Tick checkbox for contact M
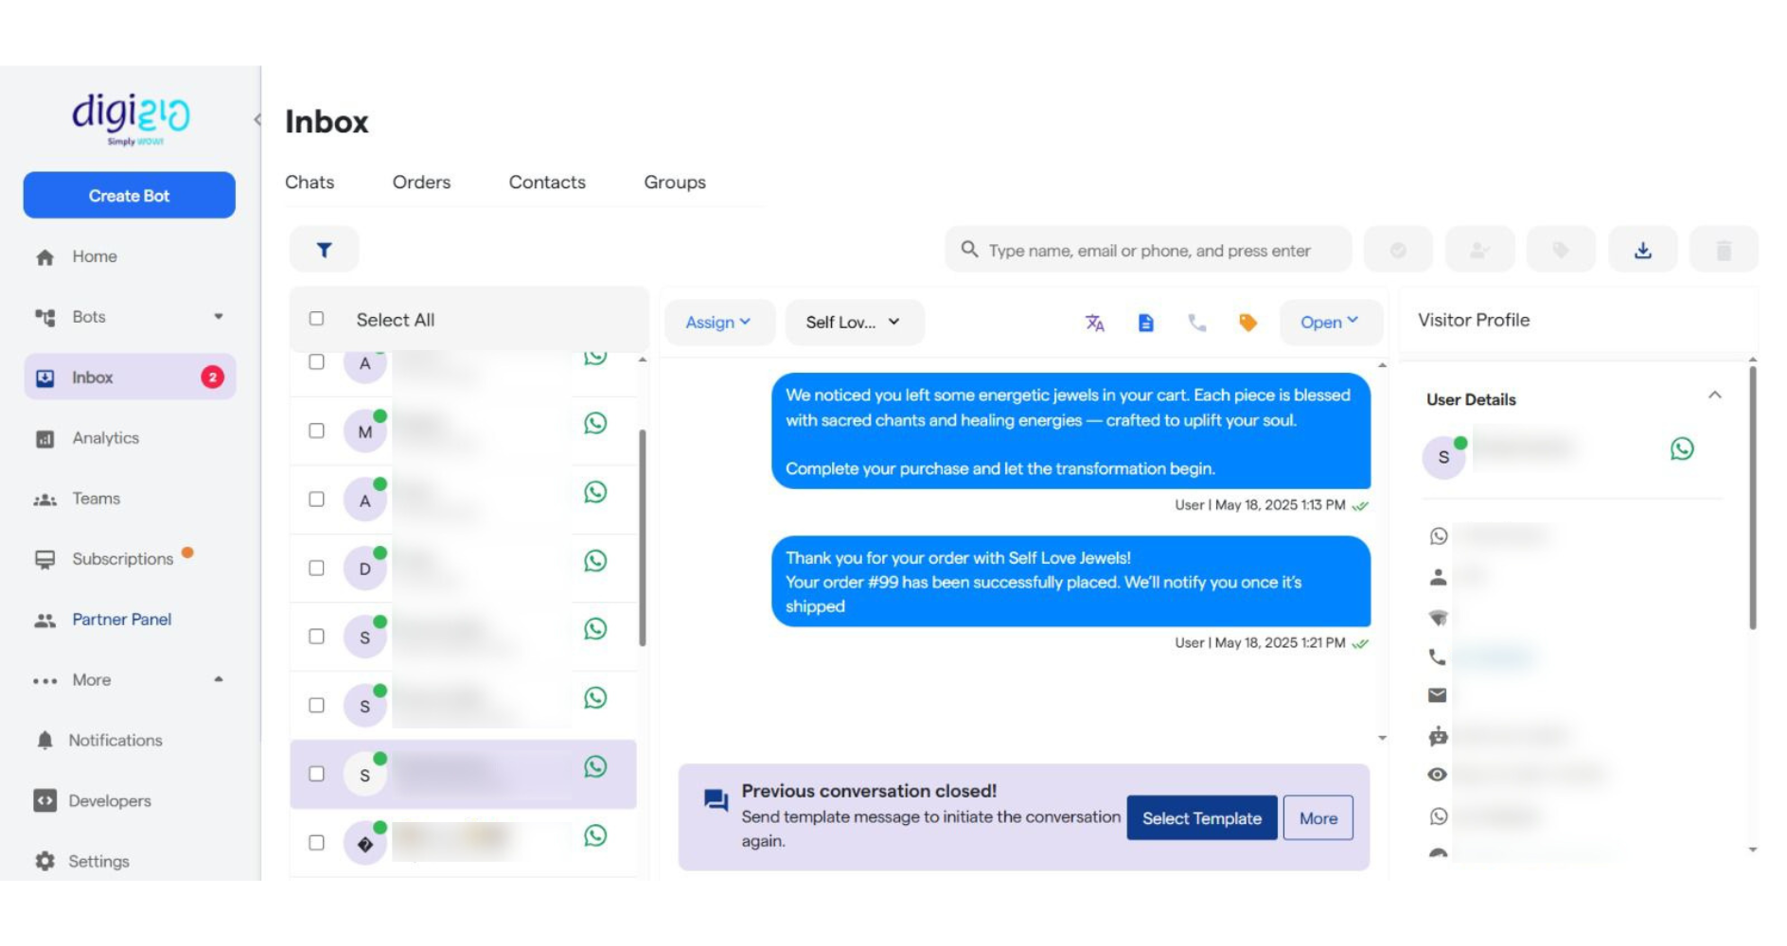Viewport: 1787px width, 946px height. [317, 430]
